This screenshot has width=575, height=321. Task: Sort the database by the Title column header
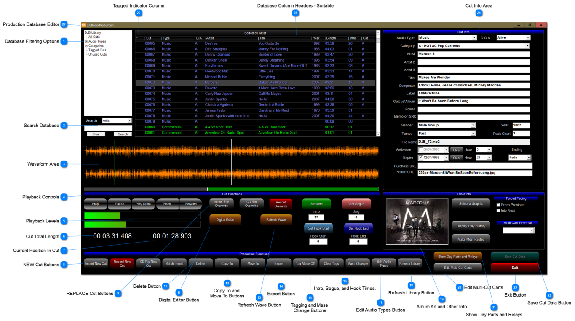point(284,38)
